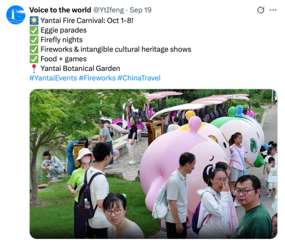This screenshot has width=285, height=242.
Task: Click the Voice to the world display name
Action: pyautogui.click(x=60, y=10)
